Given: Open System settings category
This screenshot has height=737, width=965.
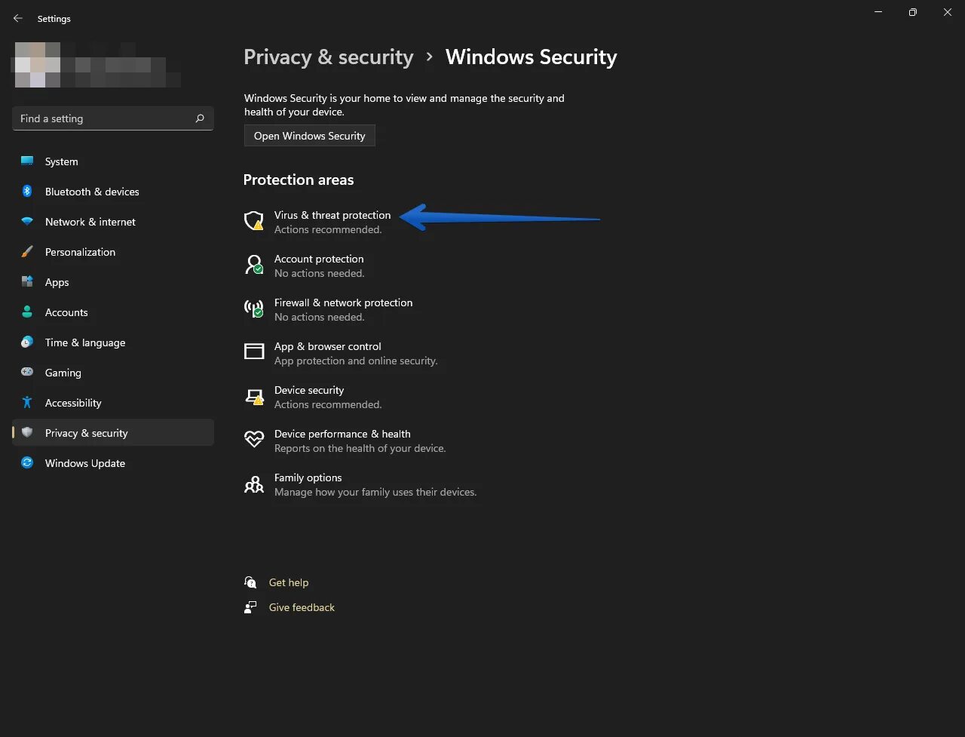Looking at the screenshot, I should (113, 161).
